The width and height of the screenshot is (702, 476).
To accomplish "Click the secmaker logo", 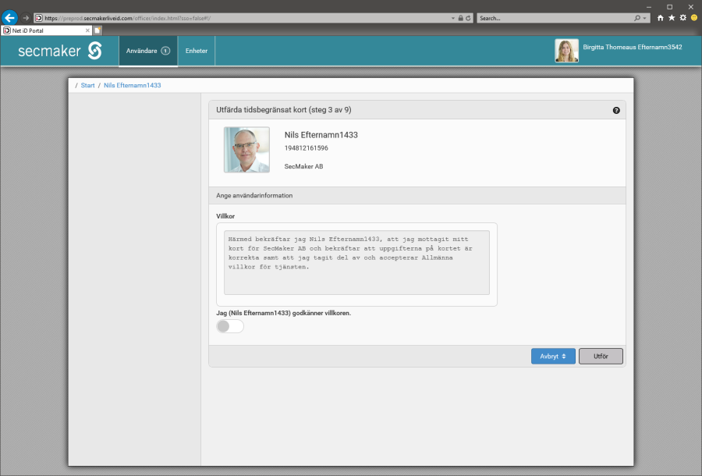I will [x=60, y=51].
